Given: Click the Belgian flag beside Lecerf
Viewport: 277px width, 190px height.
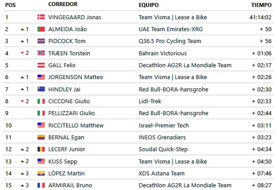Looking at the screenshot, I should pyautogui.click(x=41, y=149).
